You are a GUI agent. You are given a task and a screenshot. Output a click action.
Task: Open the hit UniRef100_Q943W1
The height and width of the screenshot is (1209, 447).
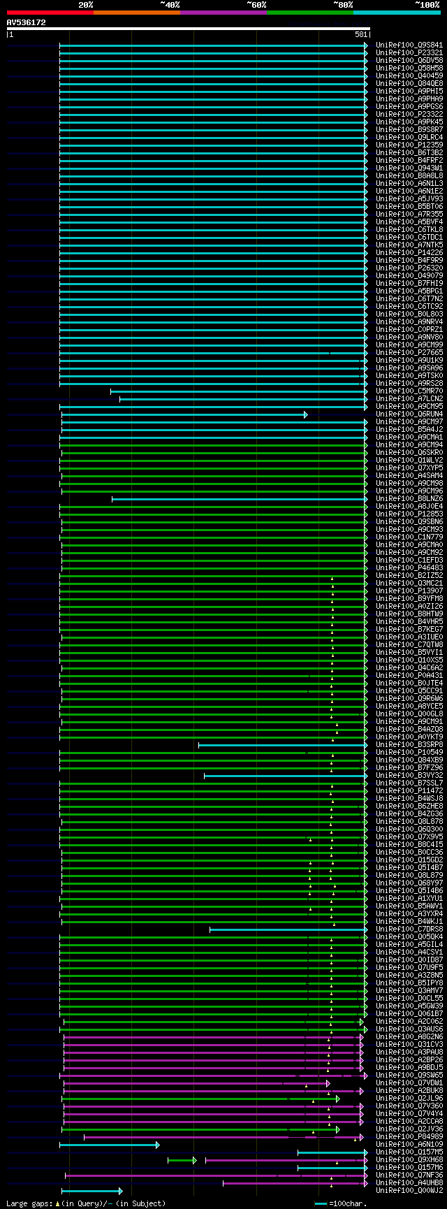[x=409, y=168]
